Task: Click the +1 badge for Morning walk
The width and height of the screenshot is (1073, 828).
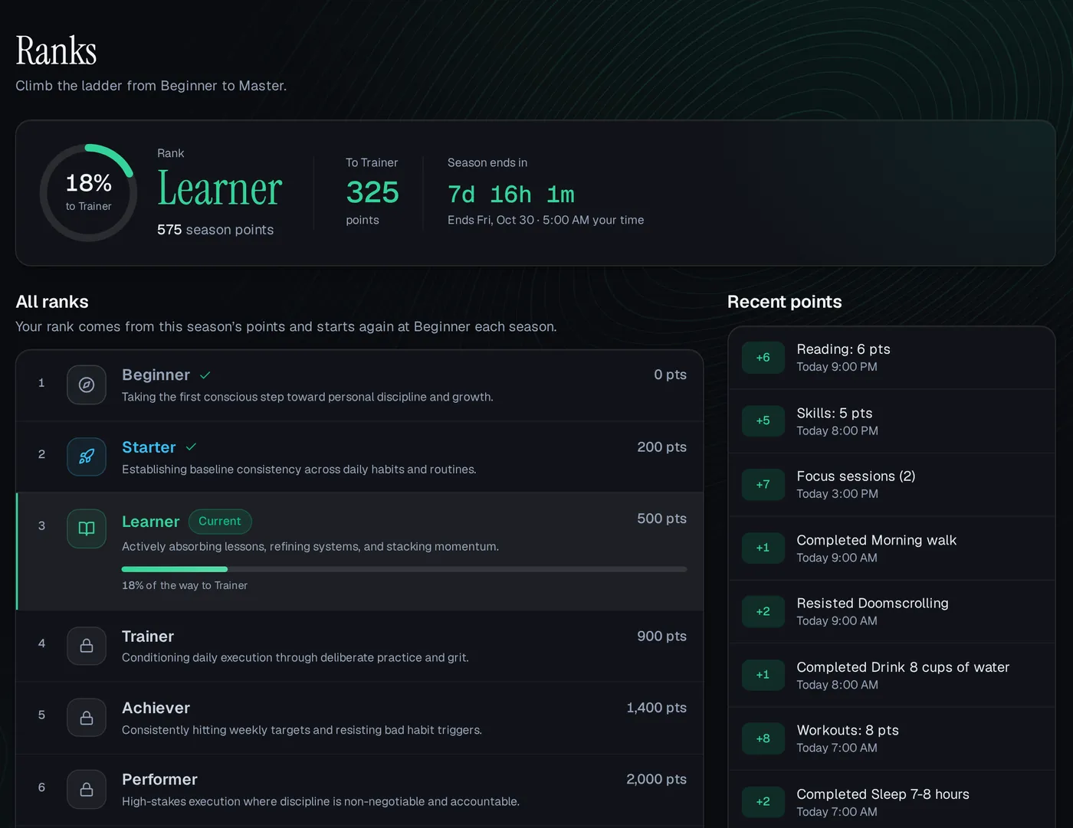Action: click(763, 548)
